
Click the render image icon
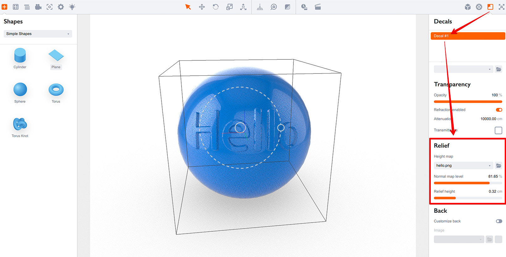(x=304, y=7)
